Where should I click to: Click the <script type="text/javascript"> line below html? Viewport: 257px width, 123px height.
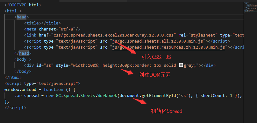(x=42, y=83)
